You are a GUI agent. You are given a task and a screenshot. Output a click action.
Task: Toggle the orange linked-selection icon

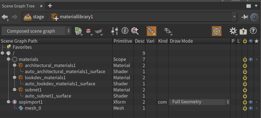(x=152, y=31)
